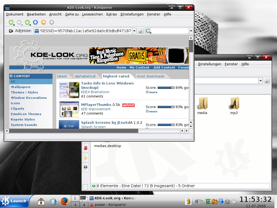Click horizontal scrollbar left arrow

[x=7, y=131]
